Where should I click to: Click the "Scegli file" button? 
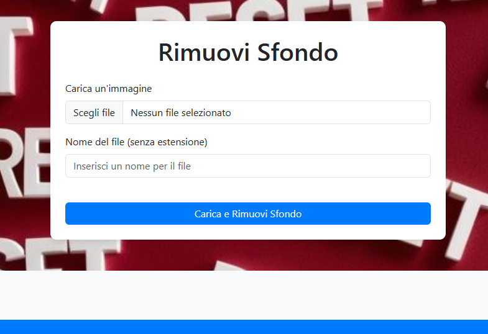(x=94, y=112)
